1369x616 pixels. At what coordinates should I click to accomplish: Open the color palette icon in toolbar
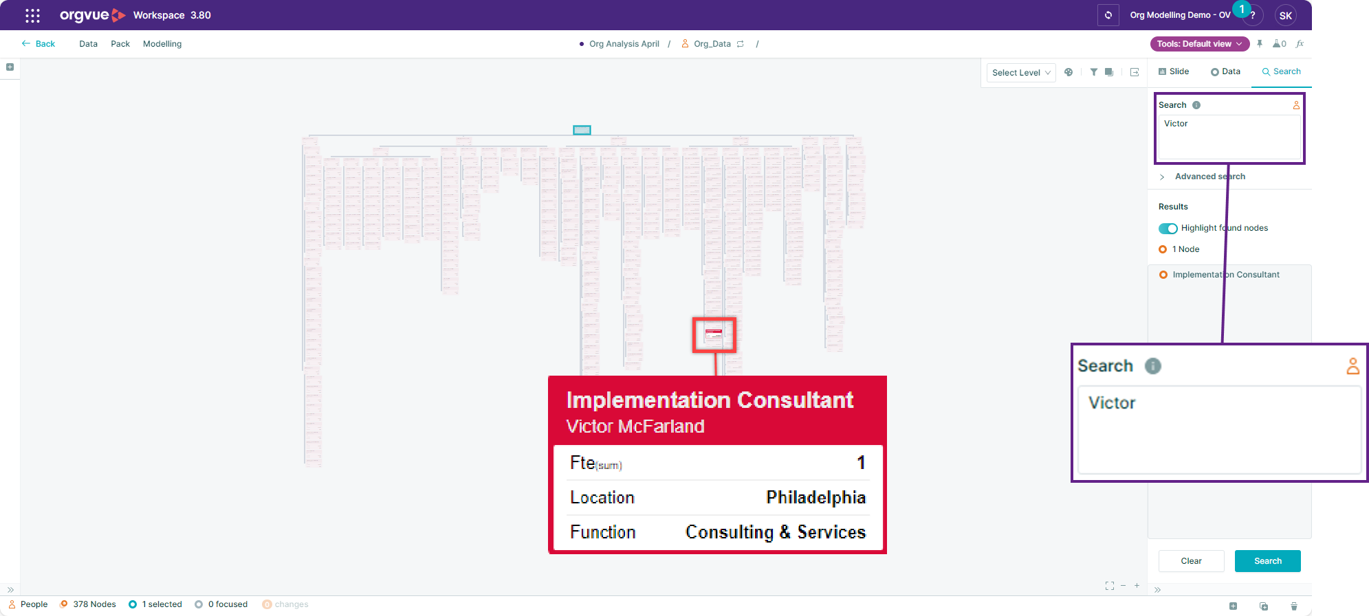pyautogui.click(x=1069, y=72)
